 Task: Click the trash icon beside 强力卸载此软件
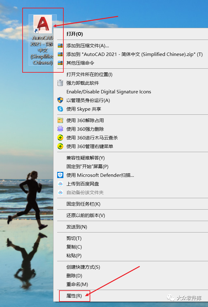click(60, 83)
